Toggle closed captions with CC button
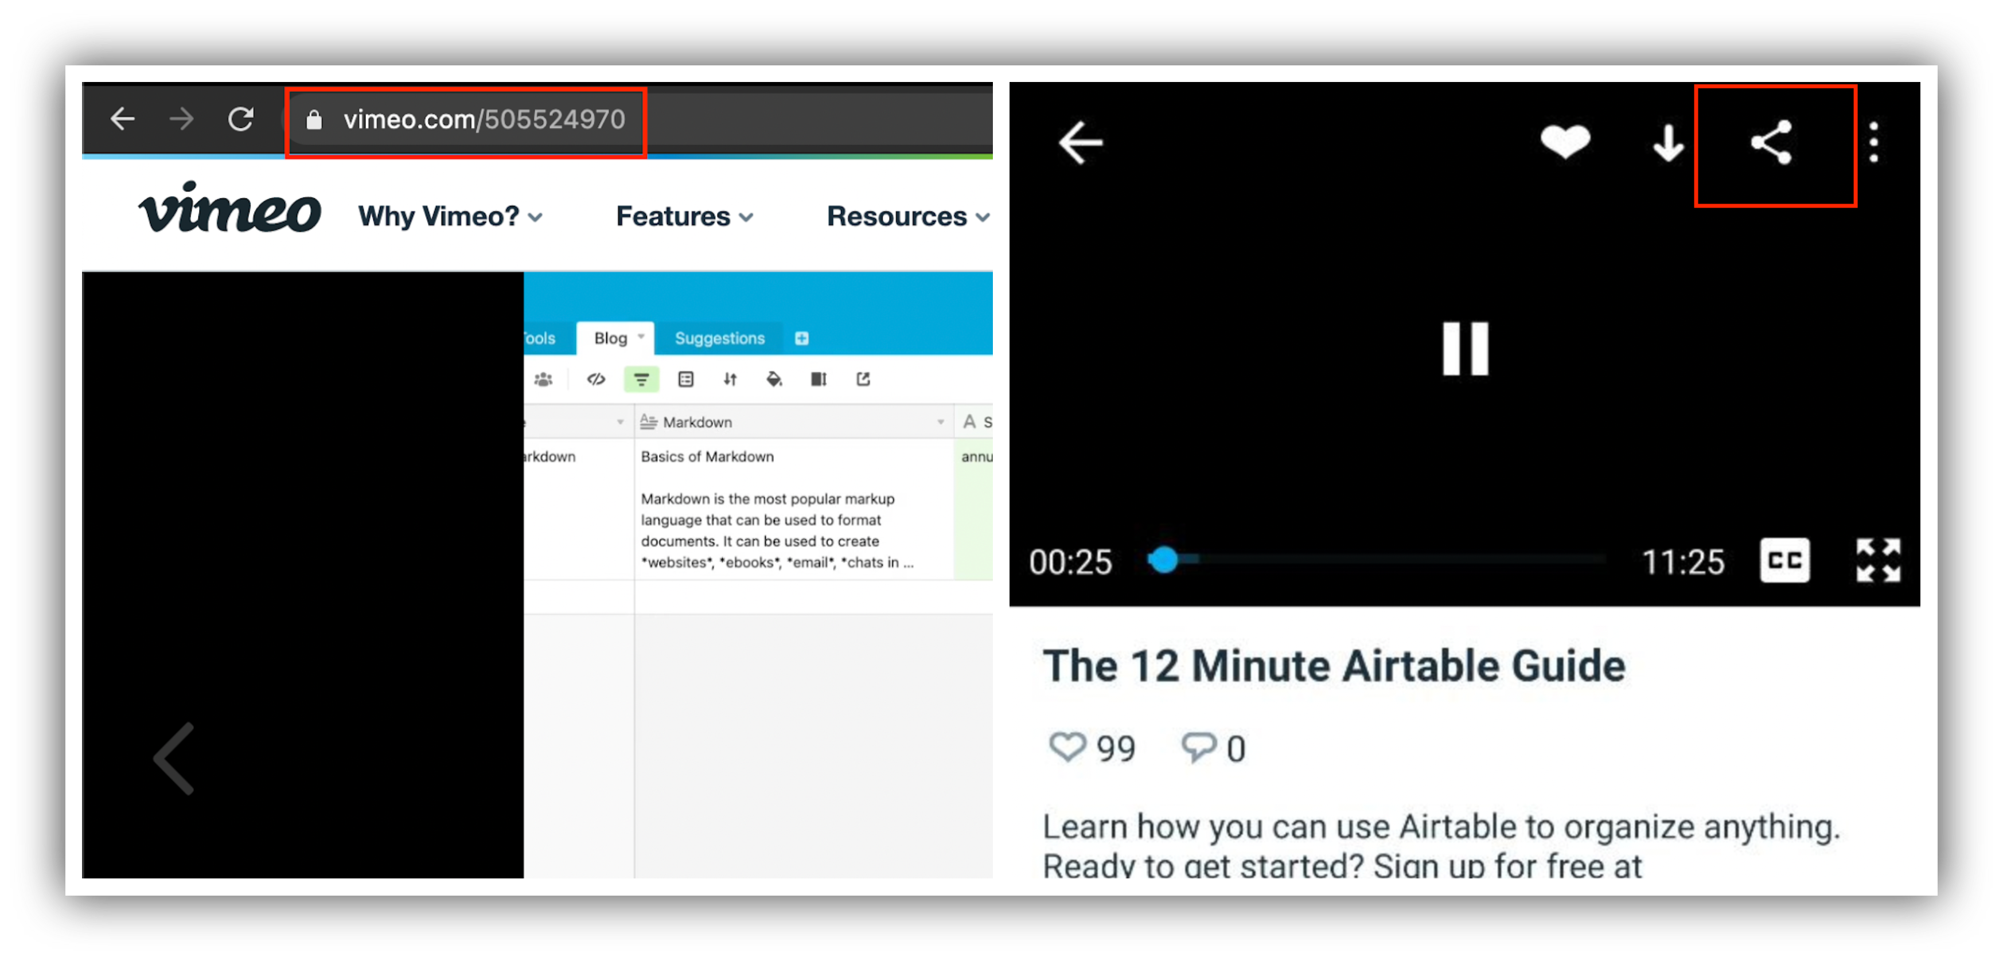Screen dimensions: 2003x961 (1784, 561)
